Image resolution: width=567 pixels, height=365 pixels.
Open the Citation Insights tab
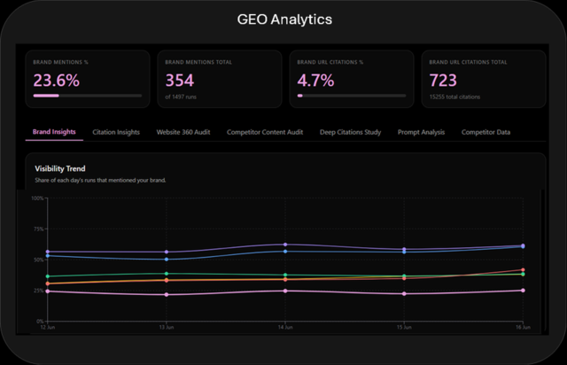[x=116, y=132]
